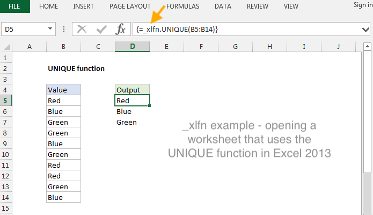Open the DATA ribbon tab
This screenshot has height=215, width=373.
click(223, 6)
